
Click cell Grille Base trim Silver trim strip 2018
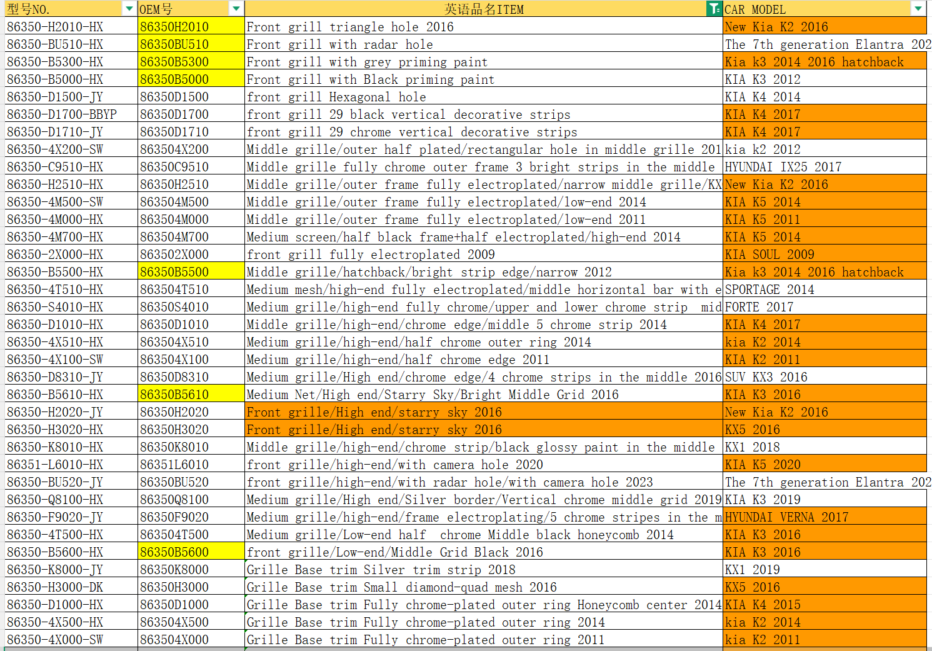[483, 570]
